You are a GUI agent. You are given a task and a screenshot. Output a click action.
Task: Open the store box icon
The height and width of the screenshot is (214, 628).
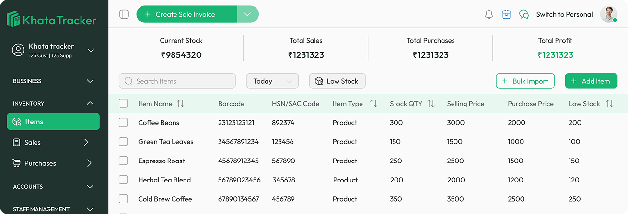click(x=506, y=14)
